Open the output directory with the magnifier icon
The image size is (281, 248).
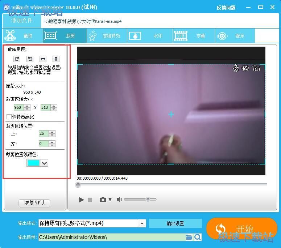pyautogui.click(x=198, y=237)
